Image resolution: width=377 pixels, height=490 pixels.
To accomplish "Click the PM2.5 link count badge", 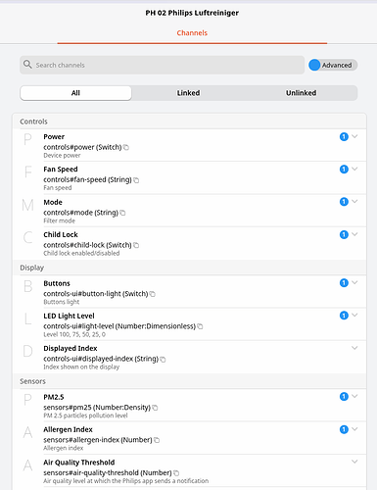I will coord(344,397).
